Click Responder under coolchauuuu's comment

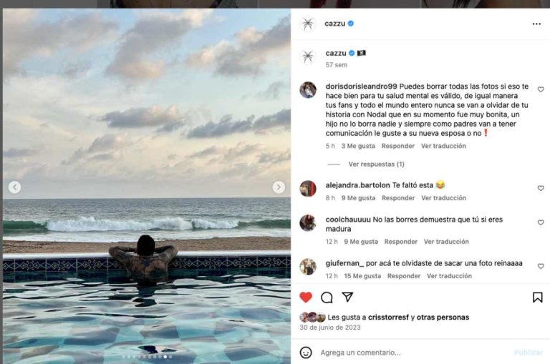[x=400, y=242]
